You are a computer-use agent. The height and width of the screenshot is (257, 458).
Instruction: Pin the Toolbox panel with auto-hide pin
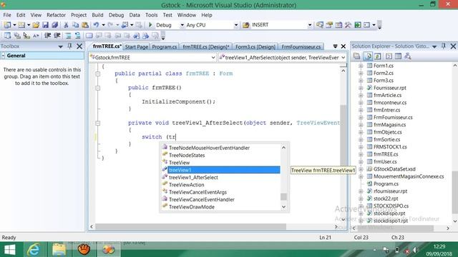pos(69,46)
